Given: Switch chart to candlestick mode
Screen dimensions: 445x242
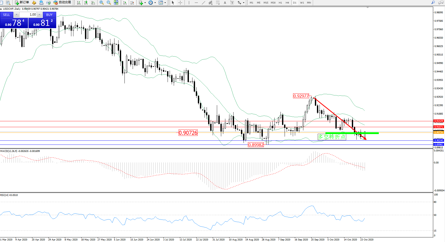Looking at the screenshot, I should click(x=86, y=3).
